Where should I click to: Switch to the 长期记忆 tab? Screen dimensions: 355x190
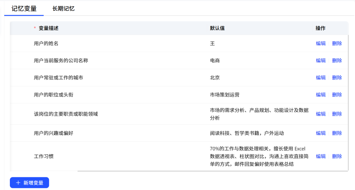(63, 9)
